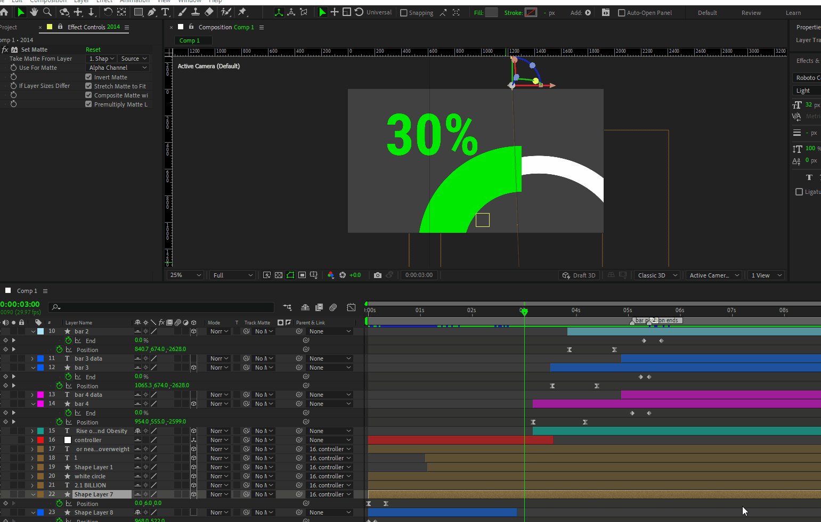Select the Selection (arrow) tool
The width and height of the screenshot is (821, 522).
coord(21,12)
